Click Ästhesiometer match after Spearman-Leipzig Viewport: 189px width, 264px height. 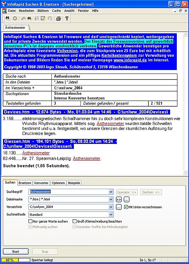[x=86, y=158]
